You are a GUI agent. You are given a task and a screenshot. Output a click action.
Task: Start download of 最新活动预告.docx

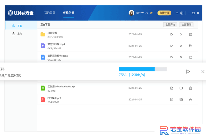pos(171,57)
